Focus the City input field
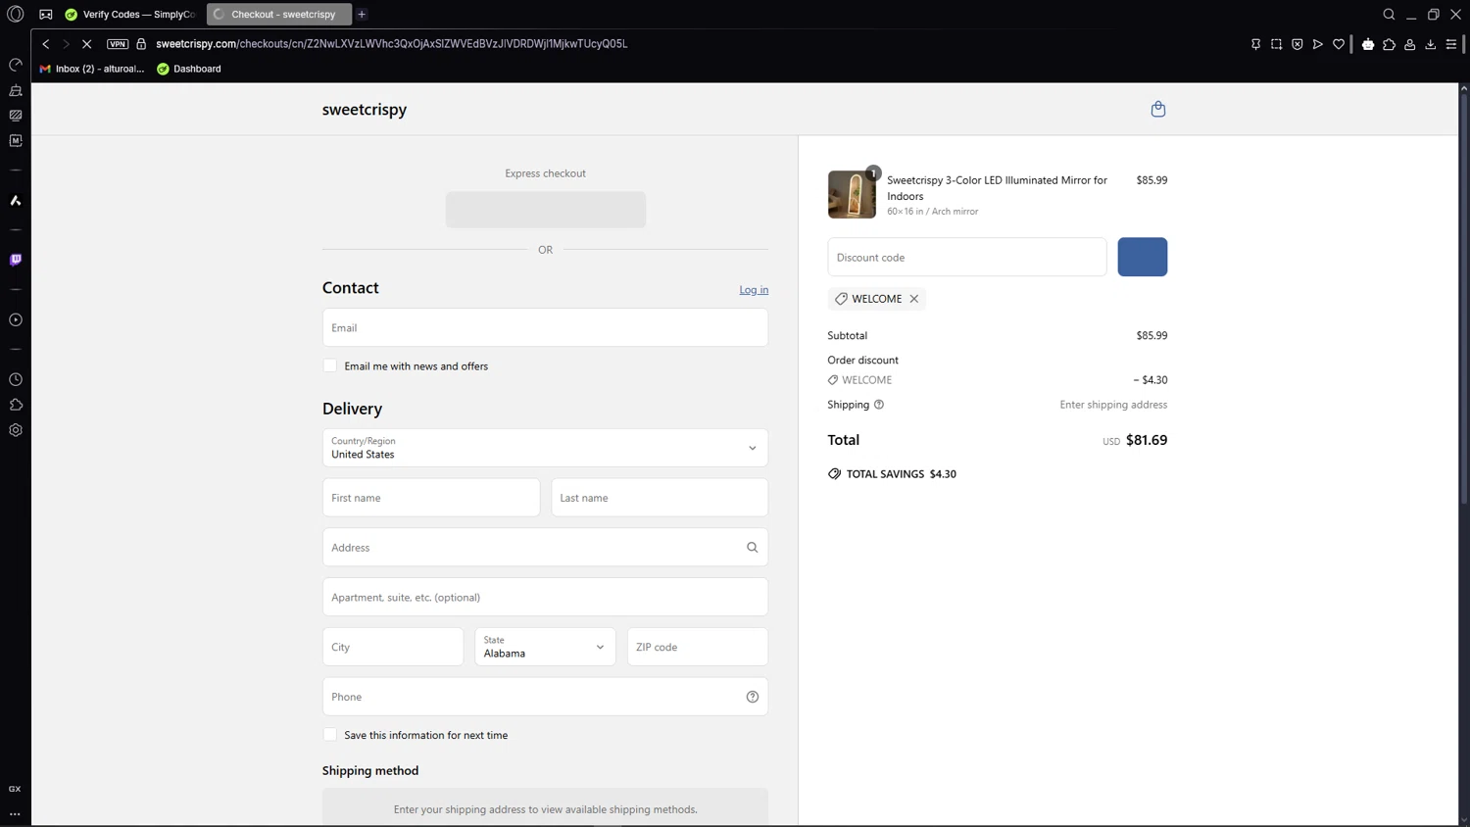Viewport: 1470px width, 827px height. coord(393,647)
